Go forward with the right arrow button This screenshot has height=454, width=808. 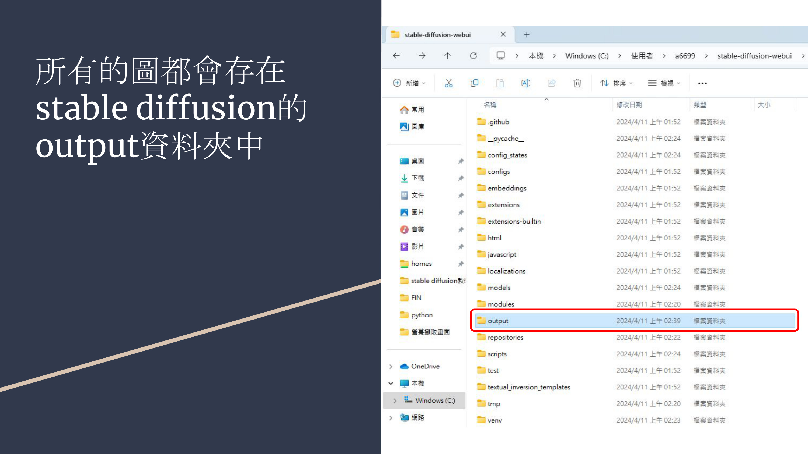[x=422, y=56]
